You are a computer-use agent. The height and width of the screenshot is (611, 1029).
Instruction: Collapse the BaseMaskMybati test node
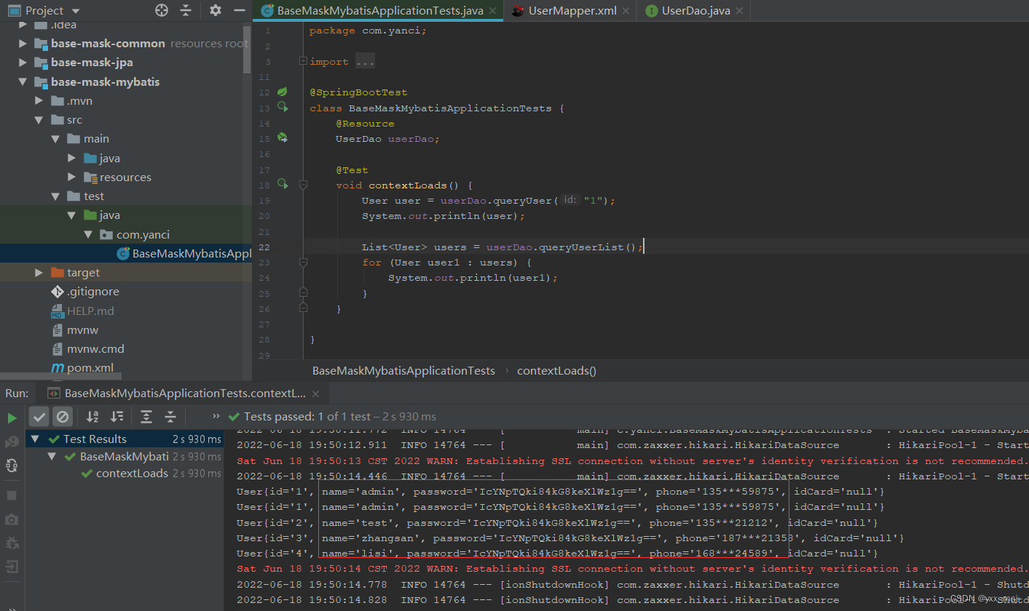pos(52,457)
